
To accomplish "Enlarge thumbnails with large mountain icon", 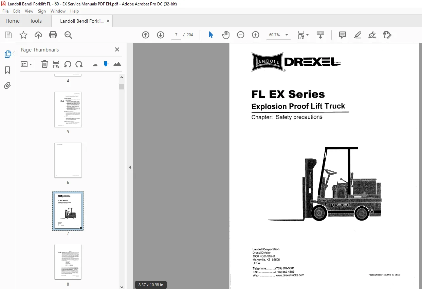I will (117, 64).
